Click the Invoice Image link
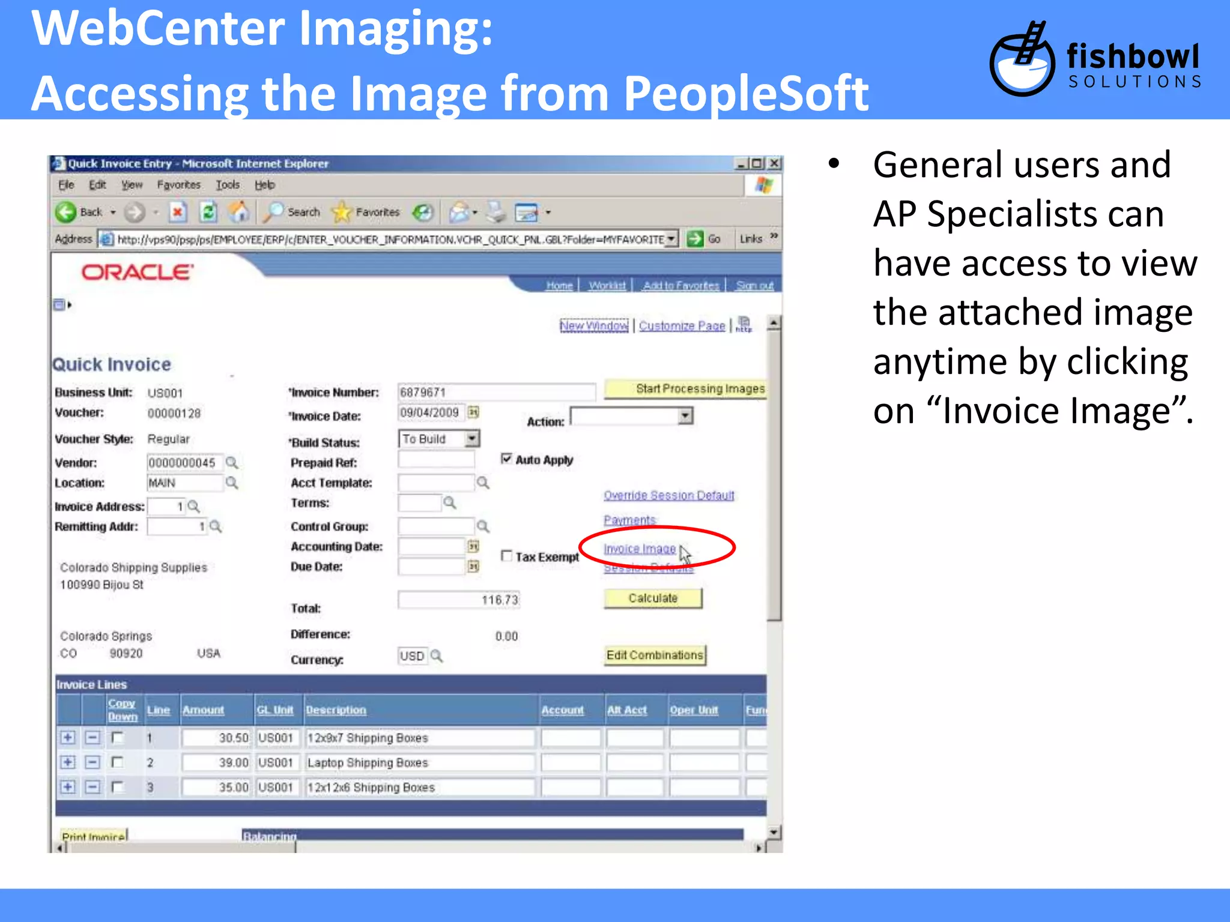The image size is (1230, 922). pos(640,549)
